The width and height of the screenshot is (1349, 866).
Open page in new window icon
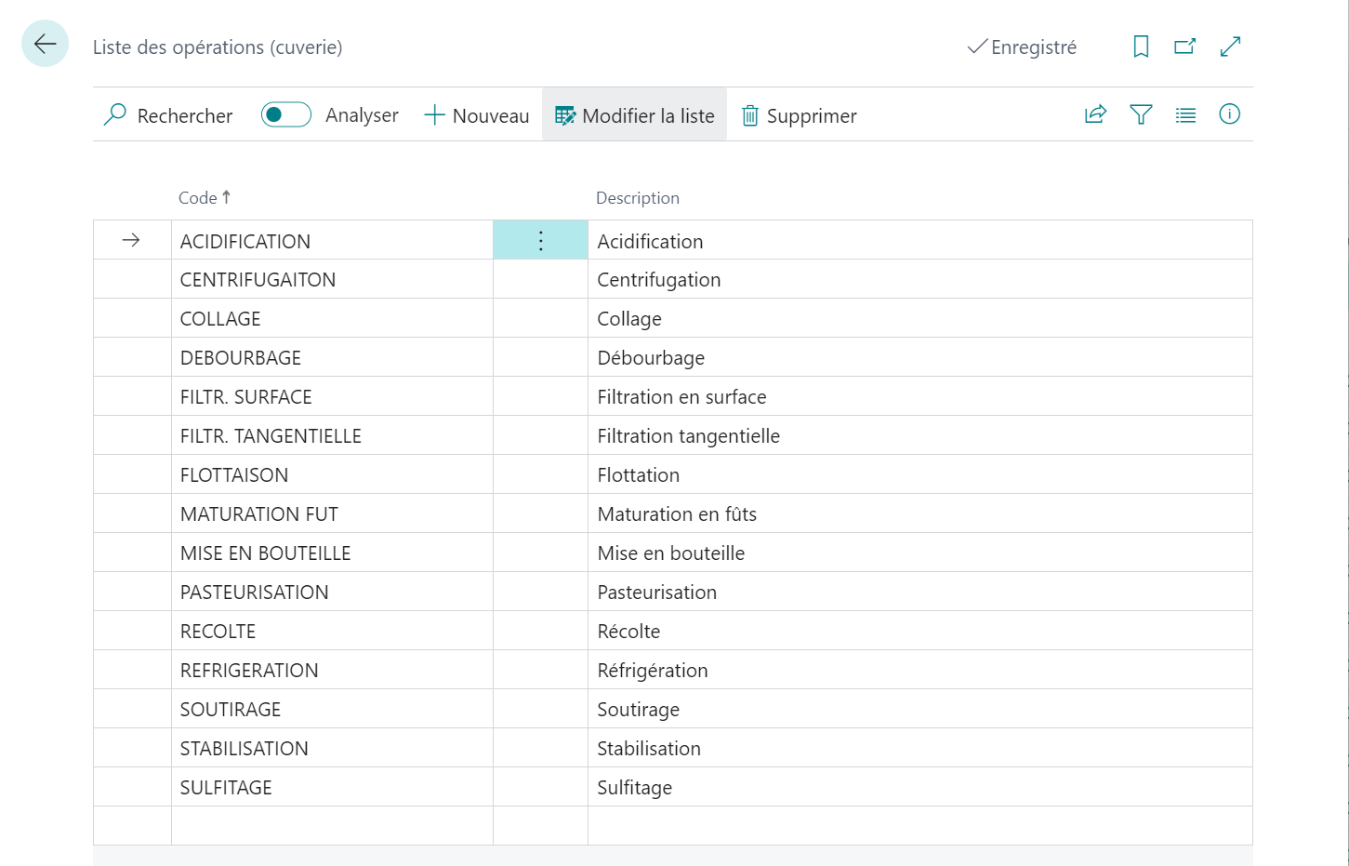point(1184,47)
